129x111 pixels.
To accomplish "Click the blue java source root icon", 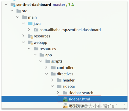I will pos(30,23).
